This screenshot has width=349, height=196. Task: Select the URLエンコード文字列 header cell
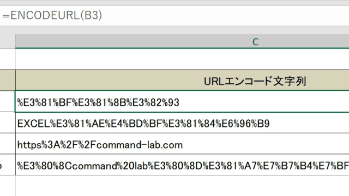click(182, 81)
